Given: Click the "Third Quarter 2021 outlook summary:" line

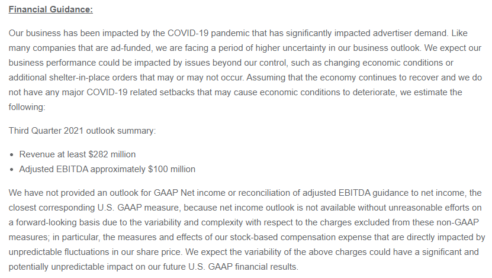Looking at the screenshot, I should [x=82, y=131].
